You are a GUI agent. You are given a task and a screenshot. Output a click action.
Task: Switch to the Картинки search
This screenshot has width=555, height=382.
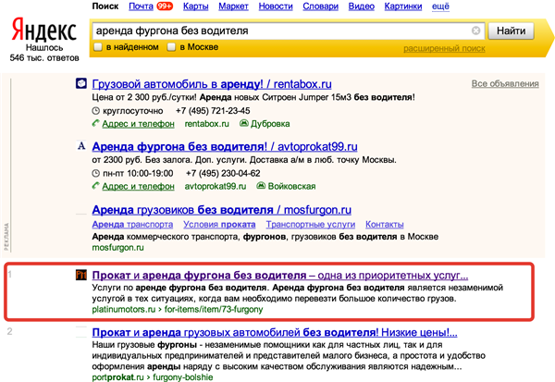[x=403, y=6]
